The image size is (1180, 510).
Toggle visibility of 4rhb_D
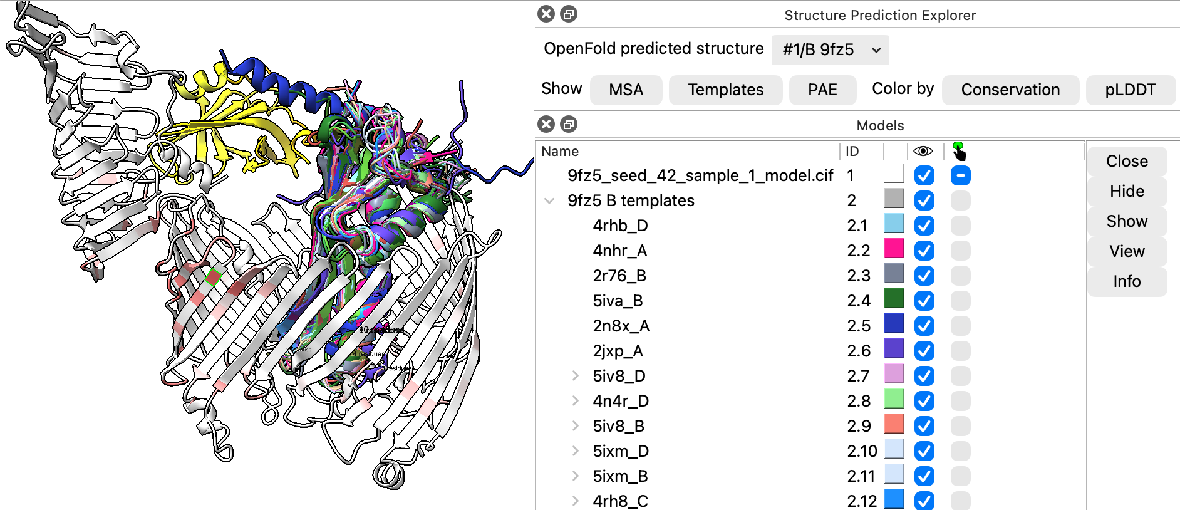924,226
